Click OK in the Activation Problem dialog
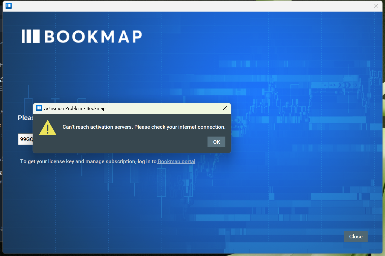The width and height of the screenshot is (385, 256). 216,142
